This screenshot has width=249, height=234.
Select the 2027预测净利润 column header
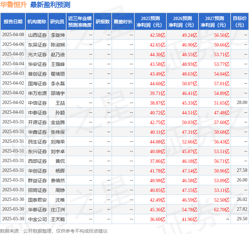[214, 21]
